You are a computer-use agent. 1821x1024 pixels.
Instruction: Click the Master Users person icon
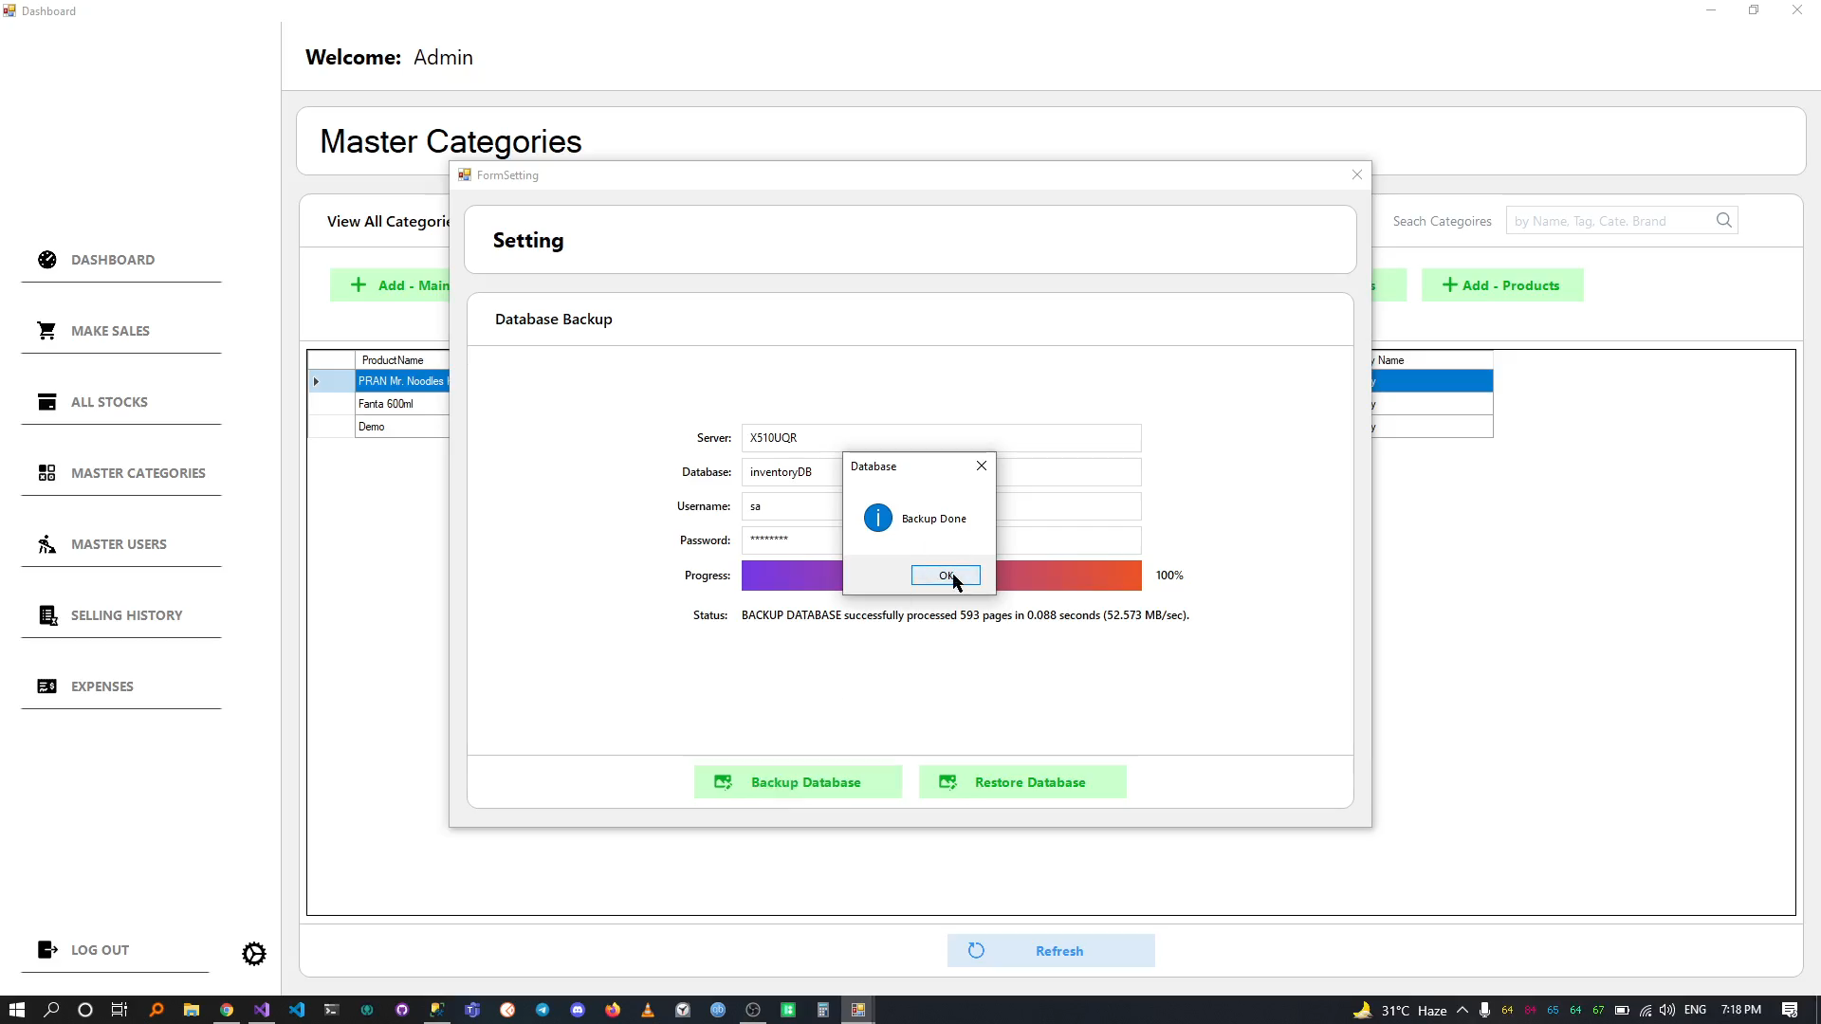46,544
